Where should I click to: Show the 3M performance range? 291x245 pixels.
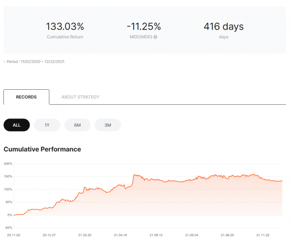tap(108, 125)
